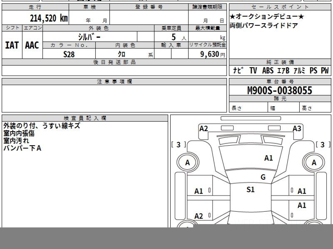
Task: Select the TV equipment entry
Action: 253,71
